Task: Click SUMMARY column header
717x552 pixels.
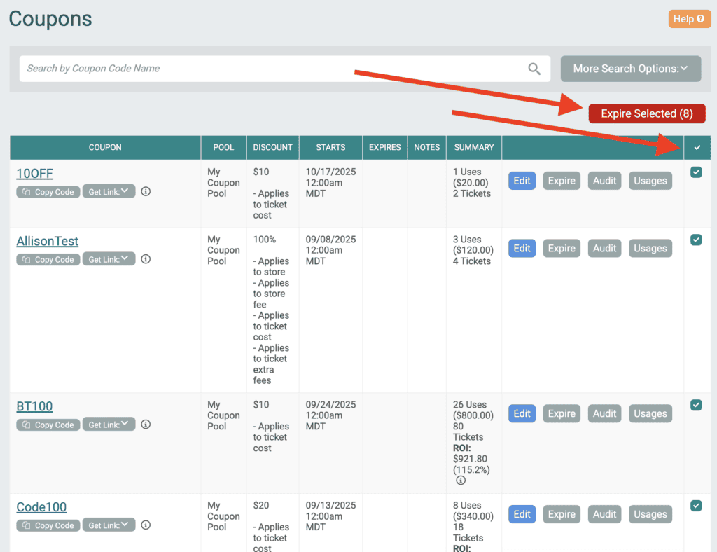Action: pos(474,147)
